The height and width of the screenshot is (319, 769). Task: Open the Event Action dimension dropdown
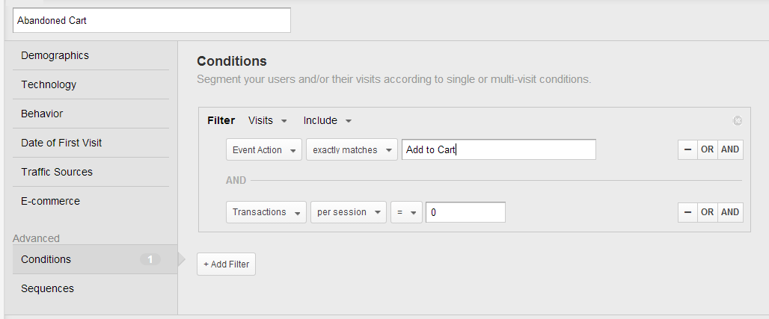pyautogui.click(x=264, y=150)
